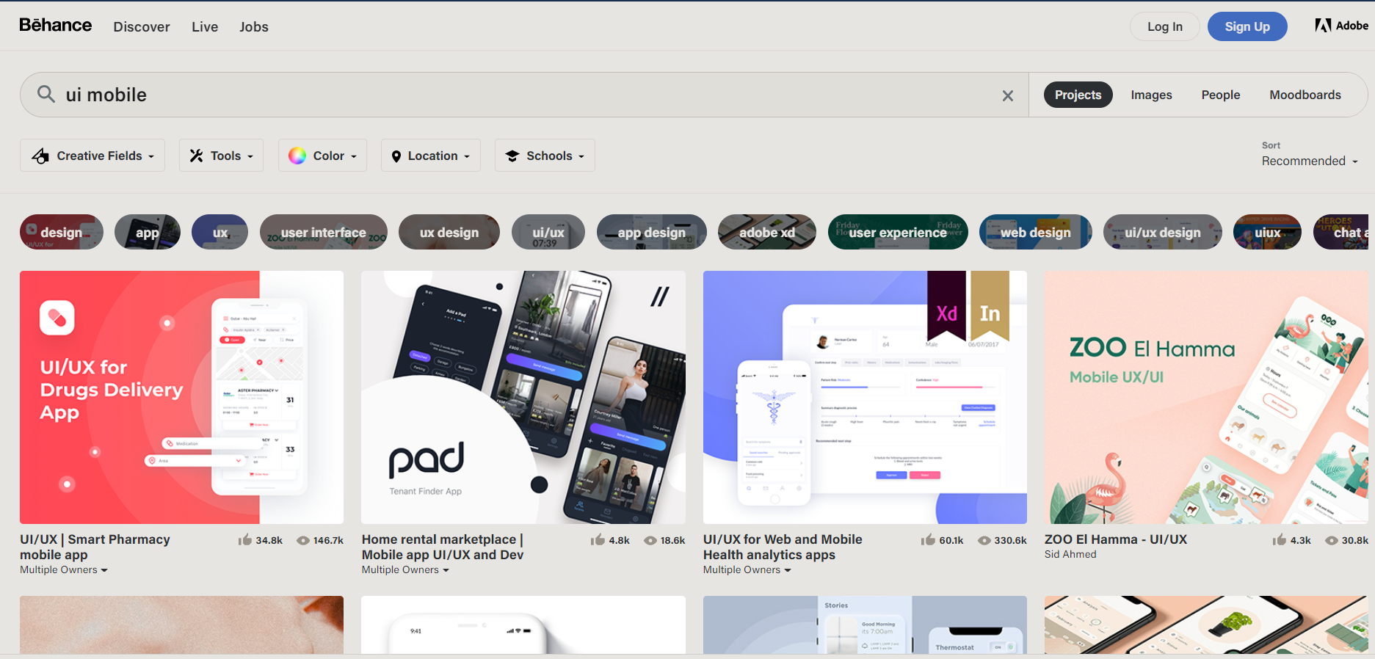Expand Multiple Owners under Smart Pharmacy
The image size is (1375, 659).
(64, 570)
